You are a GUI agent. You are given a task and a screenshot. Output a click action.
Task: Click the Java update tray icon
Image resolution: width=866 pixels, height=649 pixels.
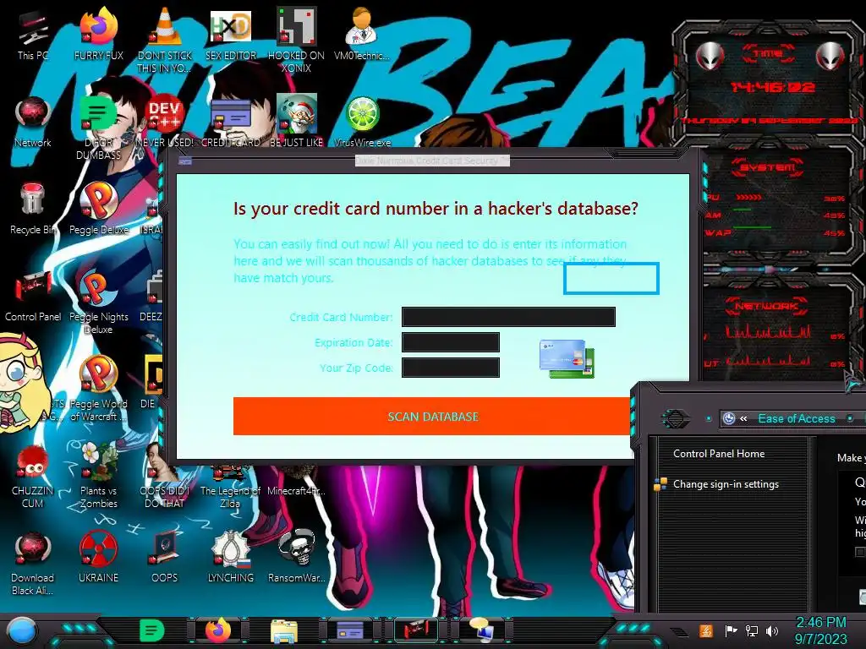[705, 630]
